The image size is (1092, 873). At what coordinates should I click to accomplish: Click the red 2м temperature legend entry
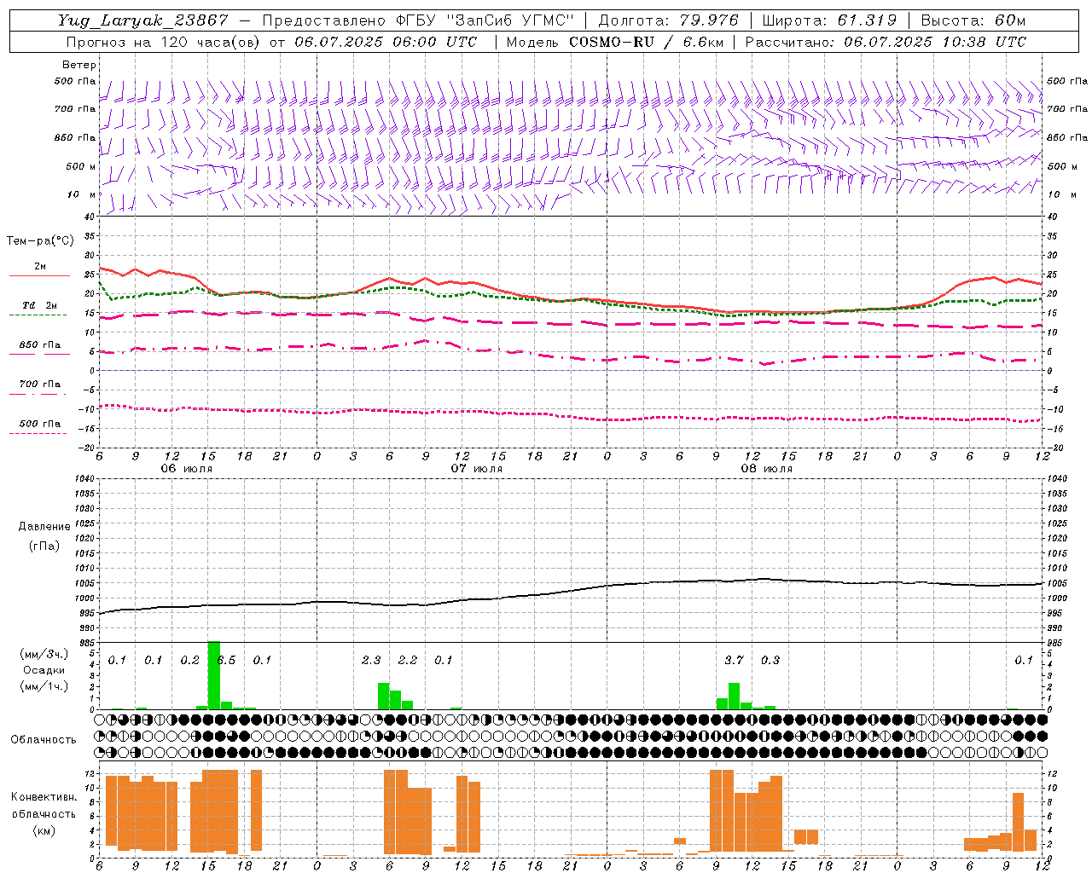39,269
